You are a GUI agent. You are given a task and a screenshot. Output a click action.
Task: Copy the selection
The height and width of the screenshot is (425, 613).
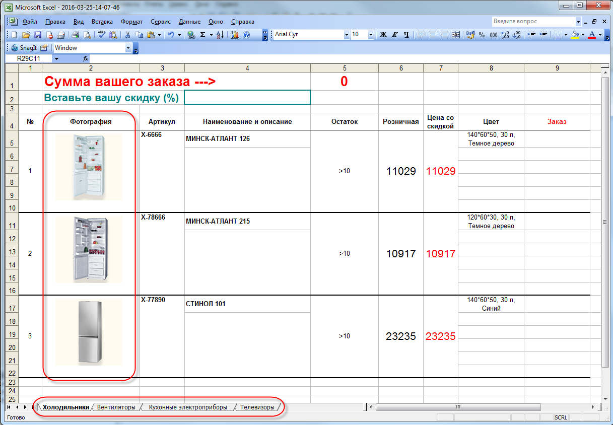pos(139,35)
